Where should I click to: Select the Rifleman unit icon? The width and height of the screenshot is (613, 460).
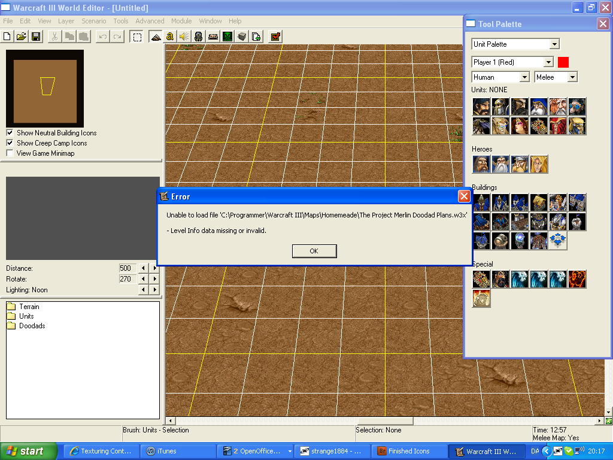pos(539,107)
